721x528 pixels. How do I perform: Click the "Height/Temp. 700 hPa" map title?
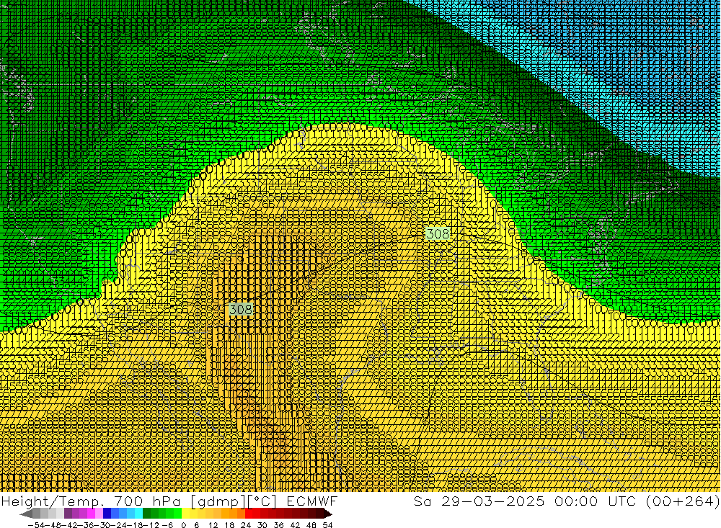pos(90,501)
